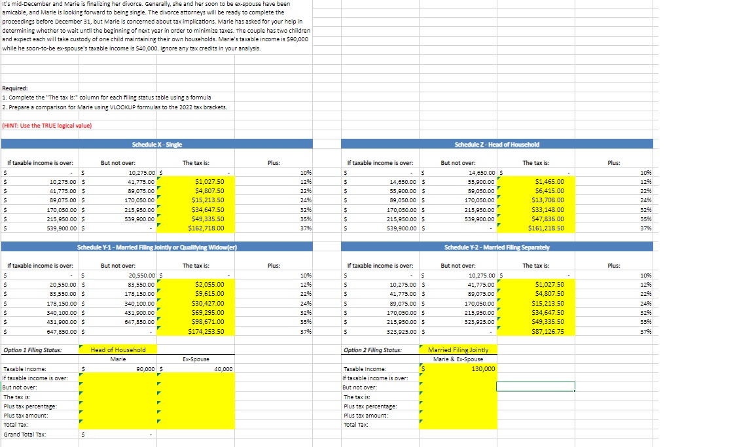This screenshot has width=754, height=447.
Task: Select the Grand Total Tax value cell
Action: pos(118,435)
